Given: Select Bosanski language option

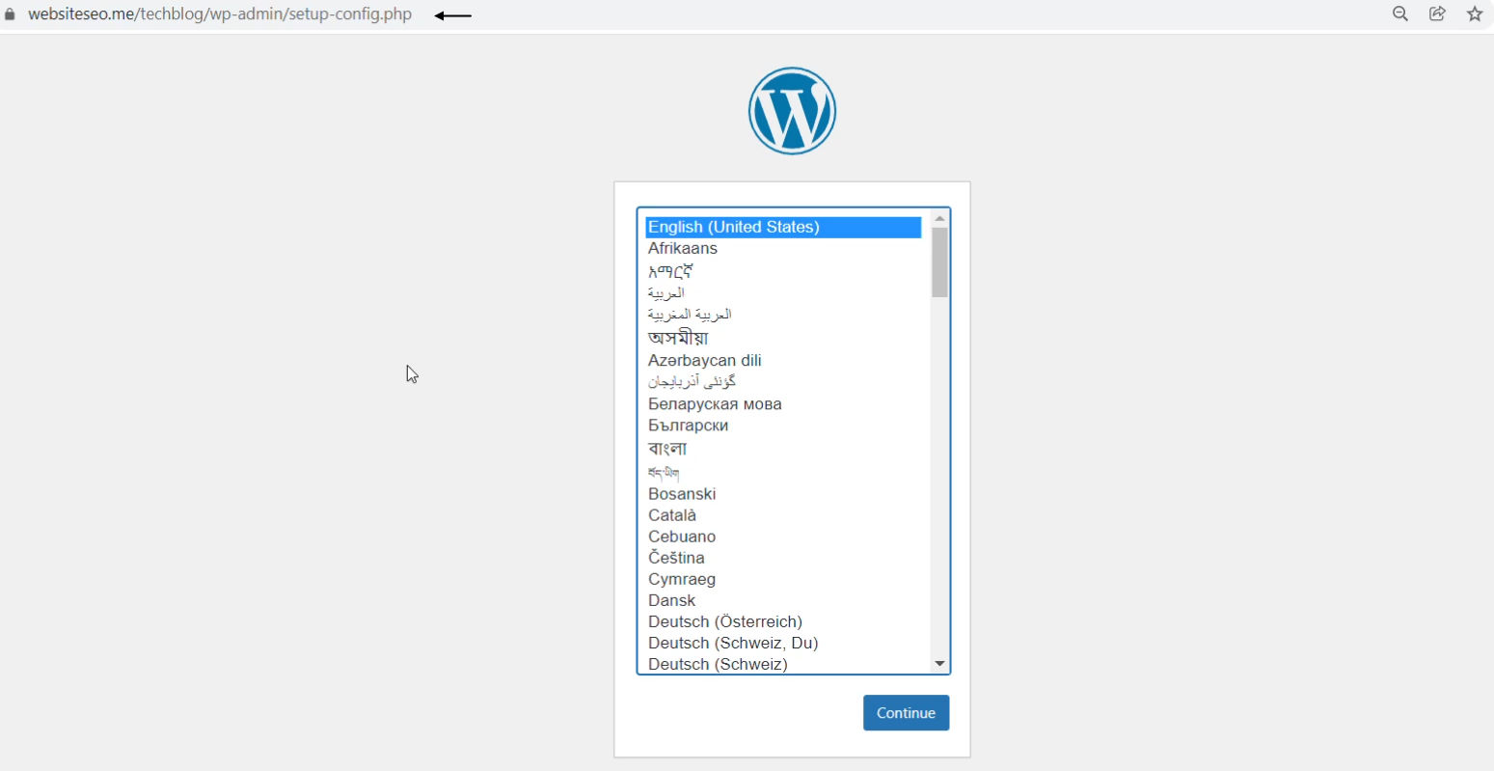Looking at the screenshot, I should tap(783, 494).
